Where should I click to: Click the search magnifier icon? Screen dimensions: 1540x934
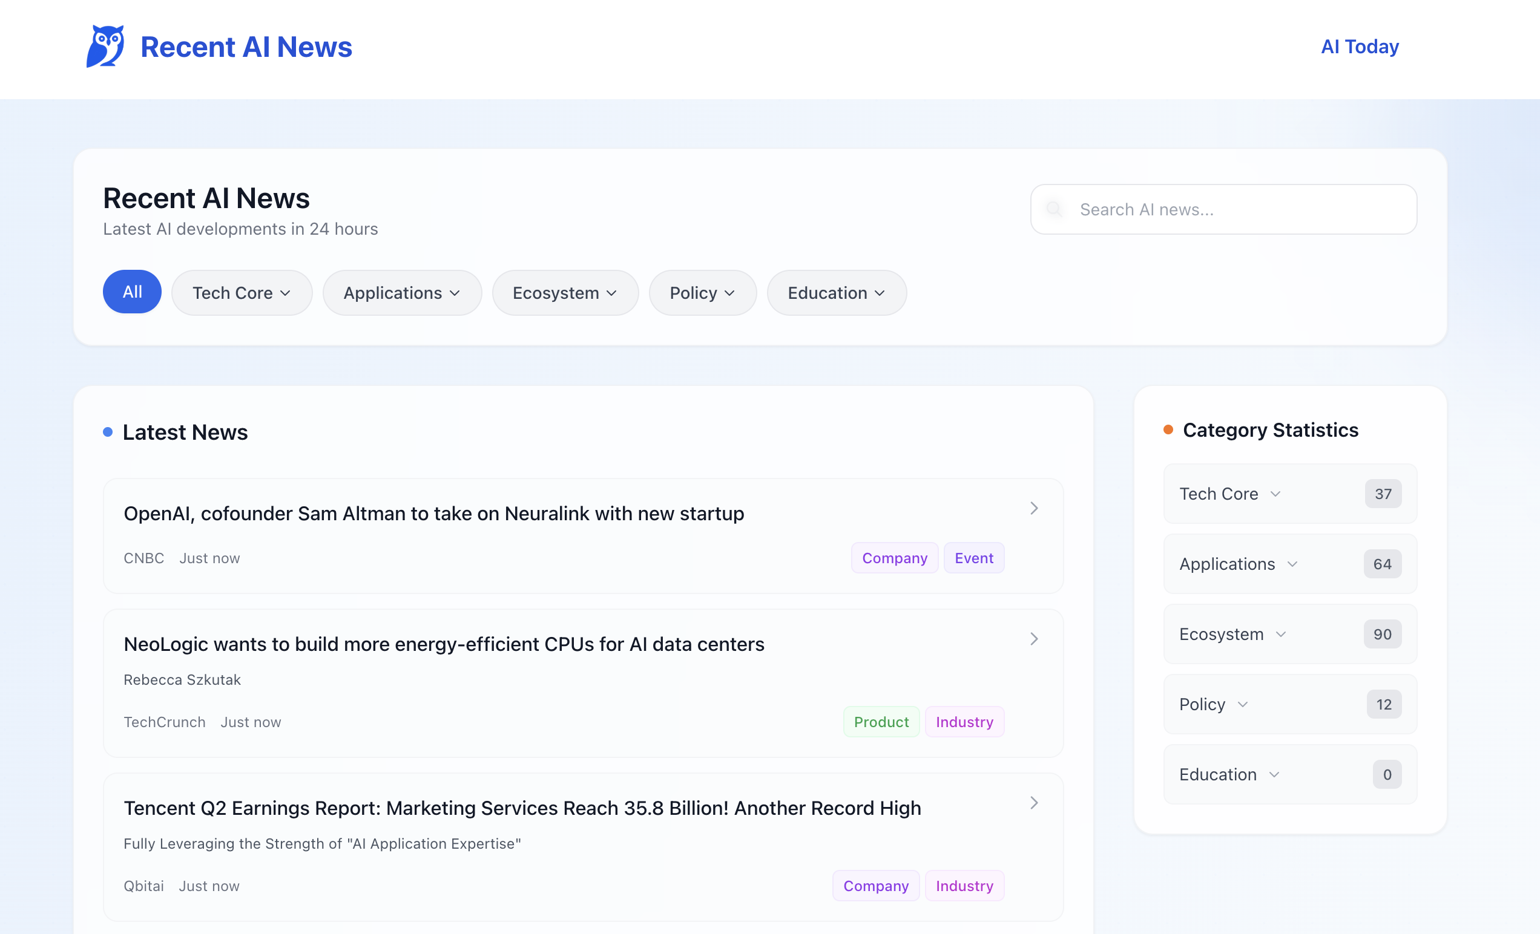[1055, 209]
